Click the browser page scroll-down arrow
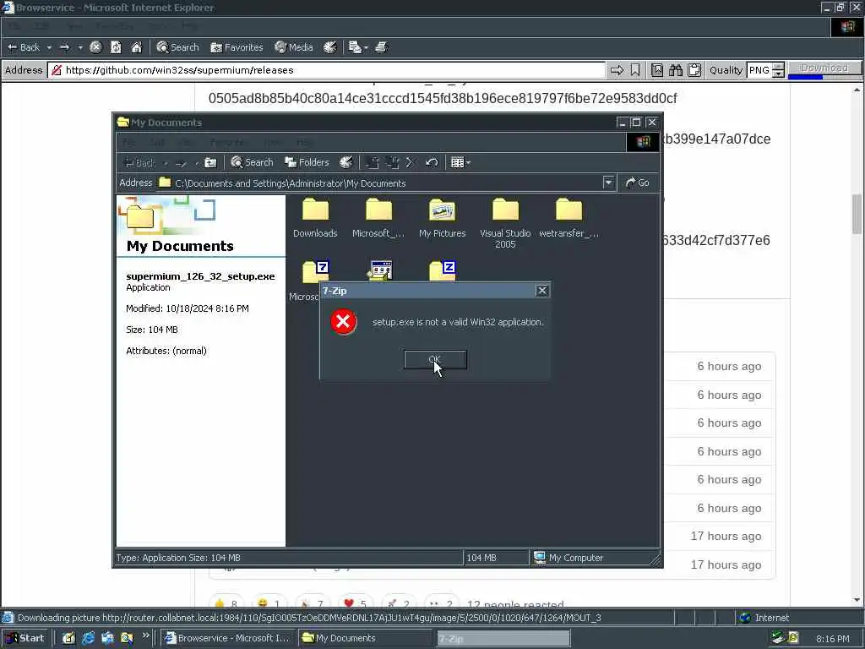Viewport: 865px width, 649px height. (x=857, y=600)
